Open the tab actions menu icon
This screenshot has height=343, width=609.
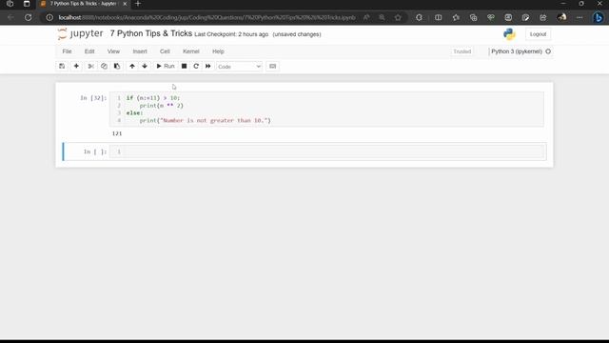click(27, 4)
